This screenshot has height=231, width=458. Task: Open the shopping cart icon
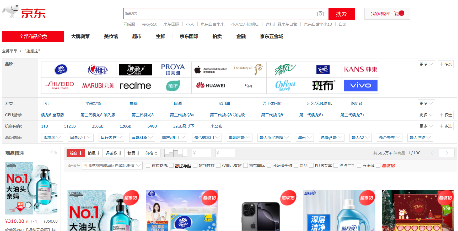[x=397, y=14]
